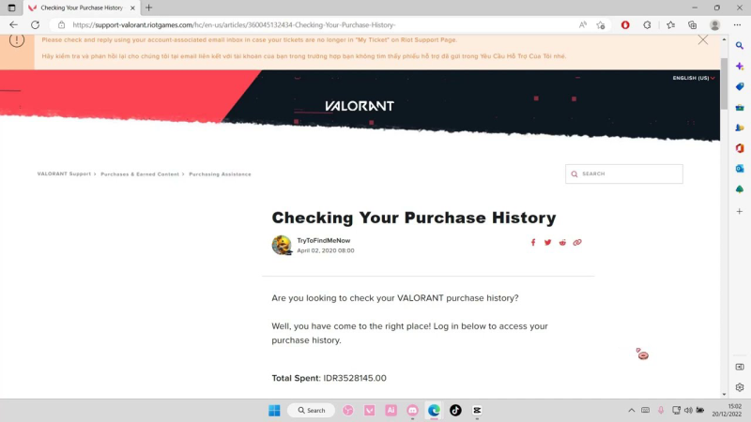Open the browser profile avatar
Viewport: 751px width, 422px height.
point(714,25)
